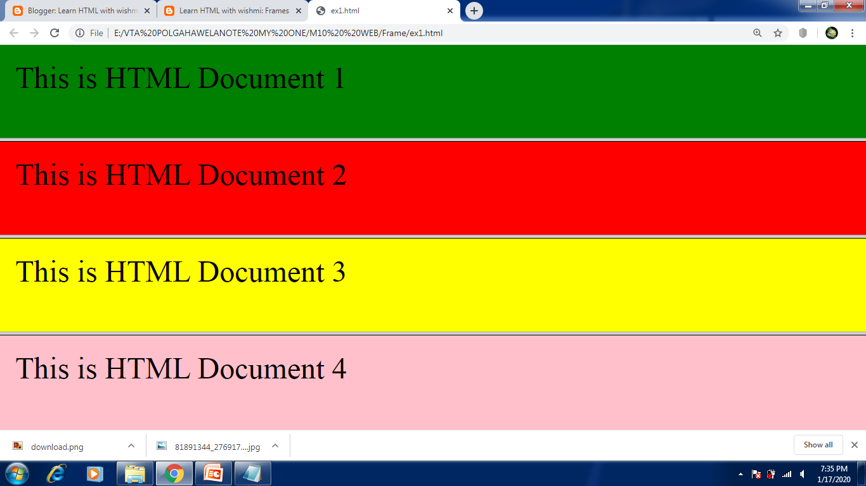Launch PowerPoint from the taskbar

(213, 473)
